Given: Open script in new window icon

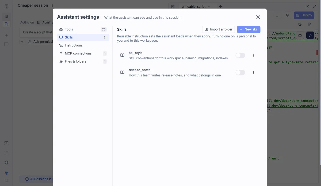Looking at the screenshot, I should (307, 7).
